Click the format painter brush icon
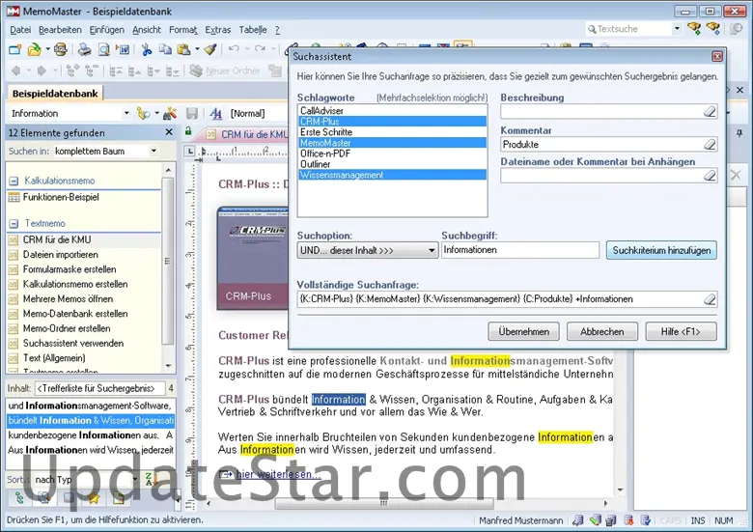Screen dimensions: 753x532 pos(210,49)
